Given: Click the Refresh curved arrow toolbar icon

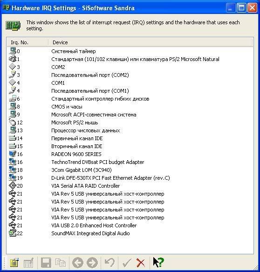Looking at the screenshot, I should (109, 263).
